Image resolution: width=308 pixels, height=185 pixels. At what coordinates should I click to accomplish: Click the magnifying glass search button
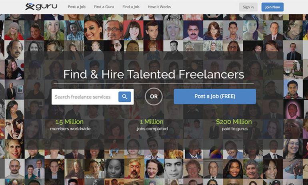125,97
